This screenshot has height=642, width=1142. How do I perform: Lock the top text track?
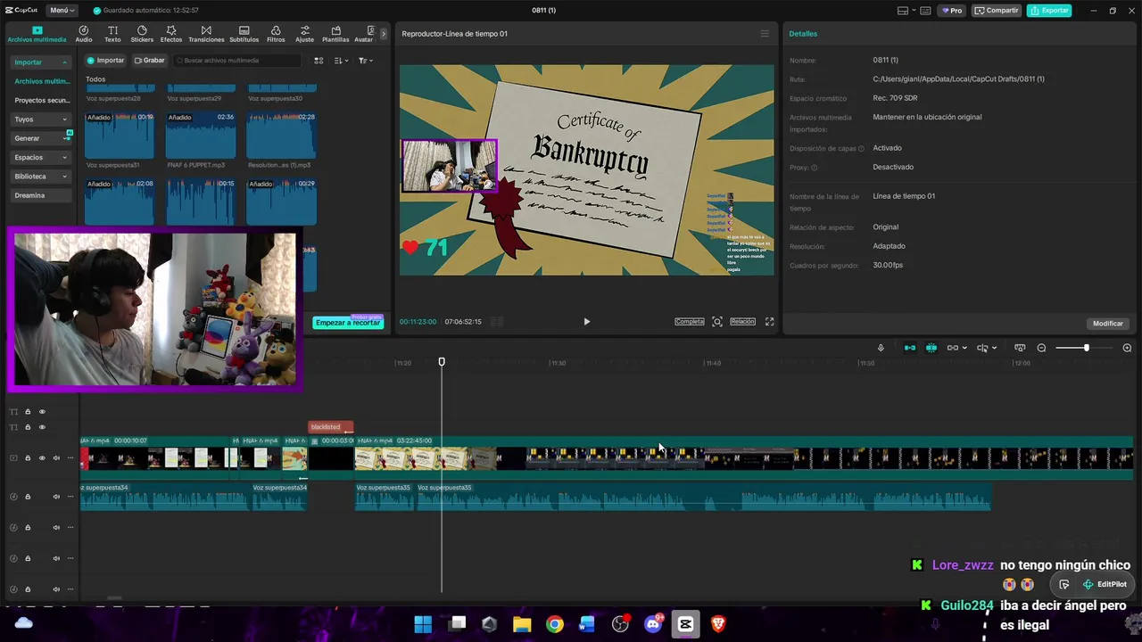28,412
